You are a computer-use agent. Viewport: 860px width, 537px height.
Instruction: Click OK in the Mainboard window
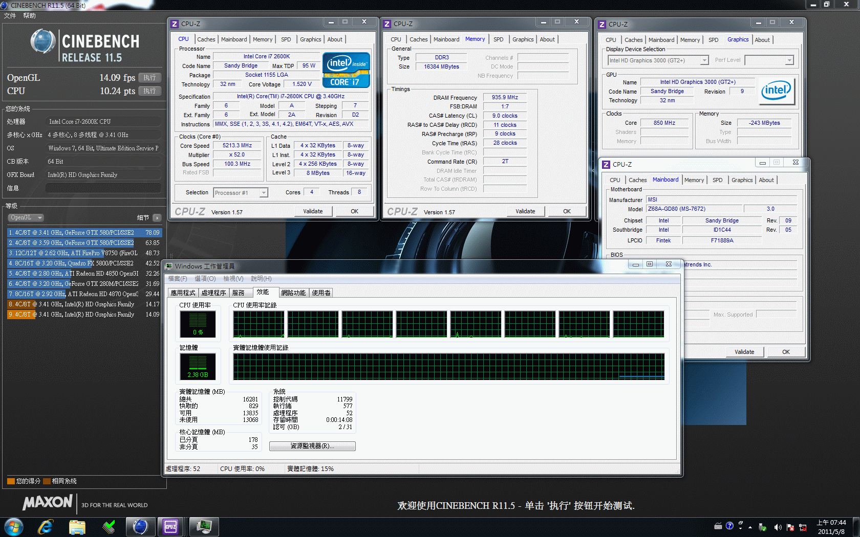pyautogui.click(x=786, y=352)
